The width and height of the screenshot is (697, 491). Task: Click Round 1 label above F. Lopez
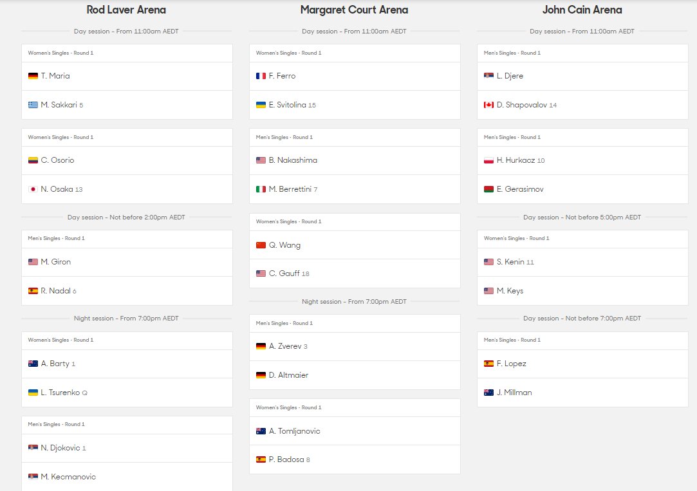512,340
